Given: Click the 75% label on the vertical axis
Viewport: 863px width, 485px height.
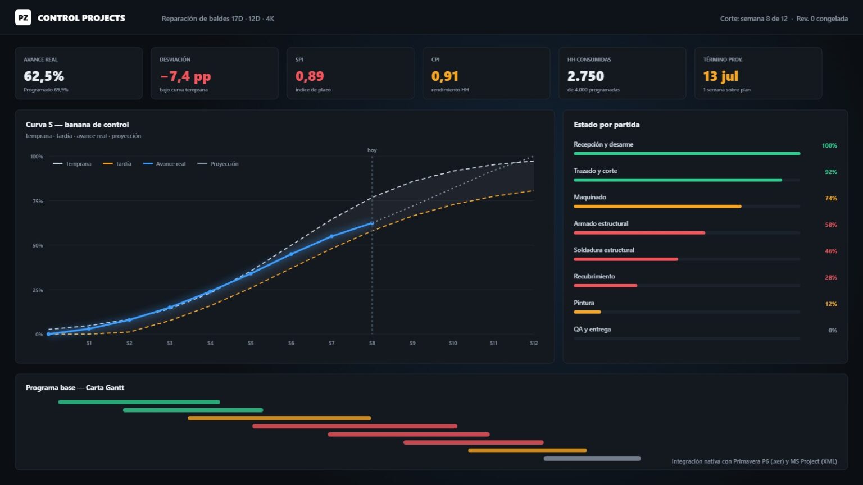Looking at the screenshot, I should click(38, 201).
